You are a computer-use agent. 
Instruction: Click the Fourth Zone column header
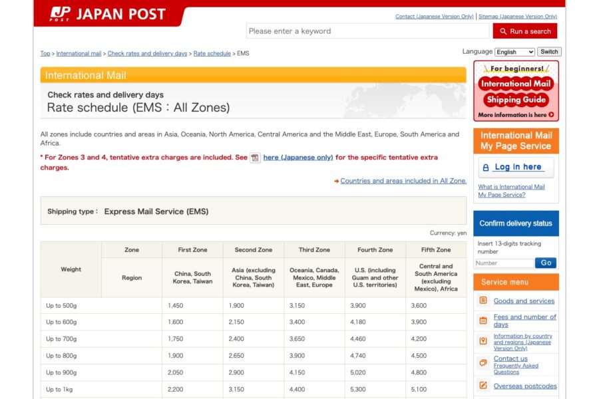375,250
